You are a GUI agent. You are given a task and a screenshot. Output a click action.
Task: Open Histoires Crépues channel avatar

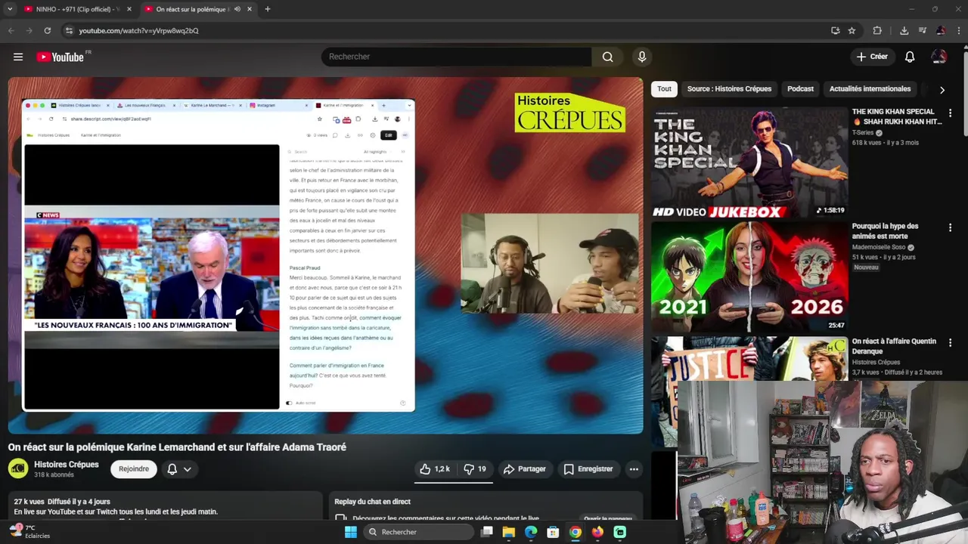tap(18, 469)
